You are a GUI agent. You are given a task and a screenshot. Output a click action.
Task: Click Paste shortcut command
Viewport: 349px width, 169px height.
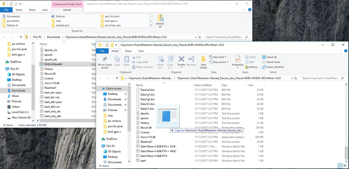tap(142, 67)
